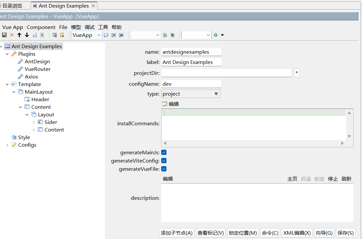Click the projectDir input field
The height and width of the screenshot is (239, 362).
point(227,73)
